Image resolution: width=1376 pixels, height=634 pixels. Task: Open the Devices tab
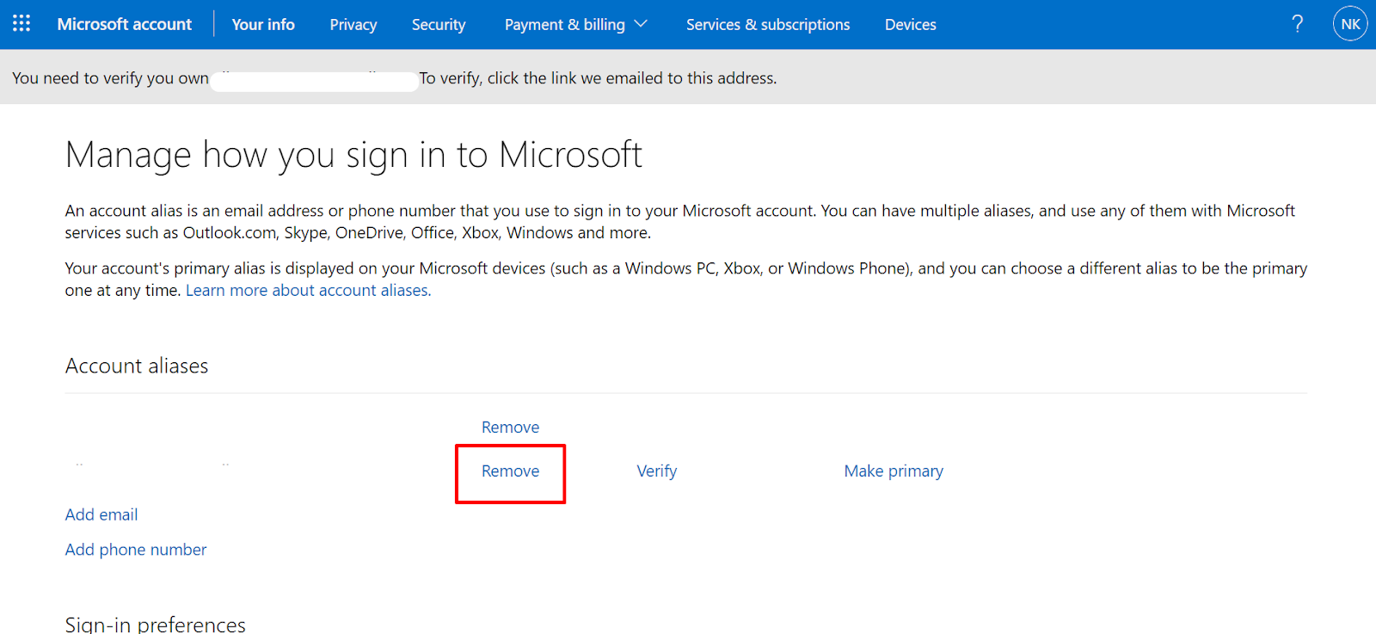click(x=911, y=25)
